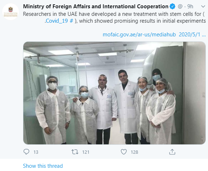The height and width of the screenshot is (171, 208).
Task: Open the share tweet icon
Action: 172,152
